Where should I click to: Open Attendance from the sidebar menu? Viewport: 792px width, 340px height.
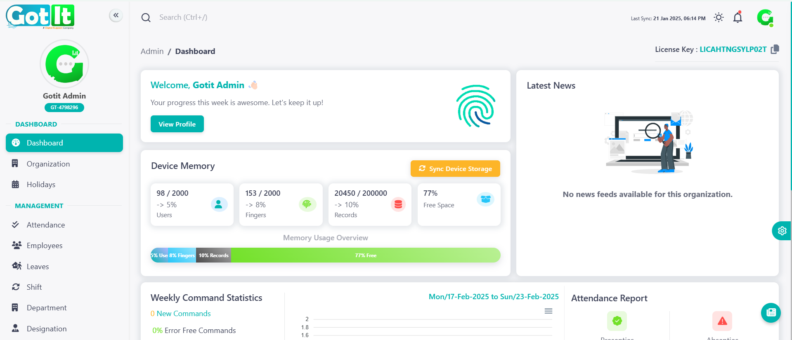pos(45,225)
